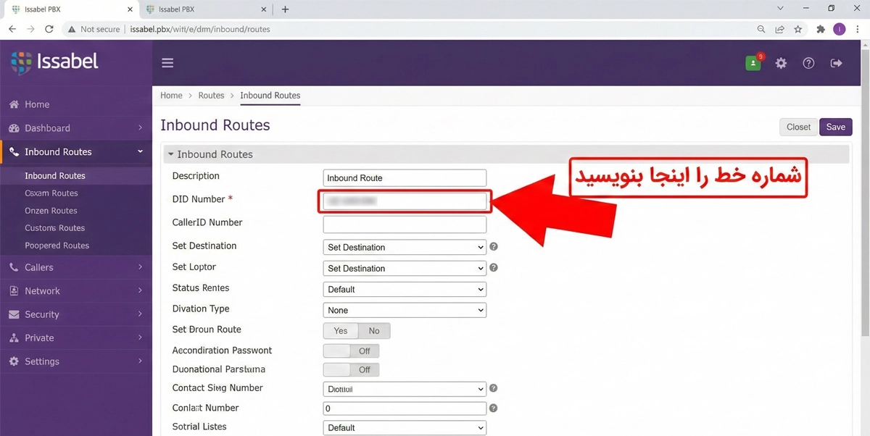Image resolution: width=870 pixels, height=436 pixels.
Task: Click help icon next to Contact Sing Number
Action: pyautogui.click(x=494, y=389)
